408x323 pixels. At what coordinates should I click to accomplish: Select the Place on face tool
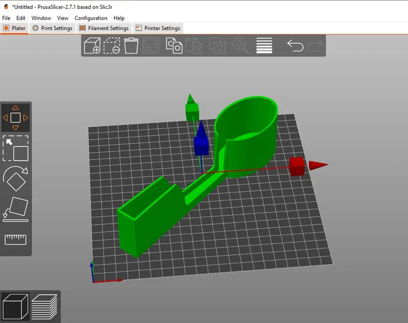coord(16,209)
